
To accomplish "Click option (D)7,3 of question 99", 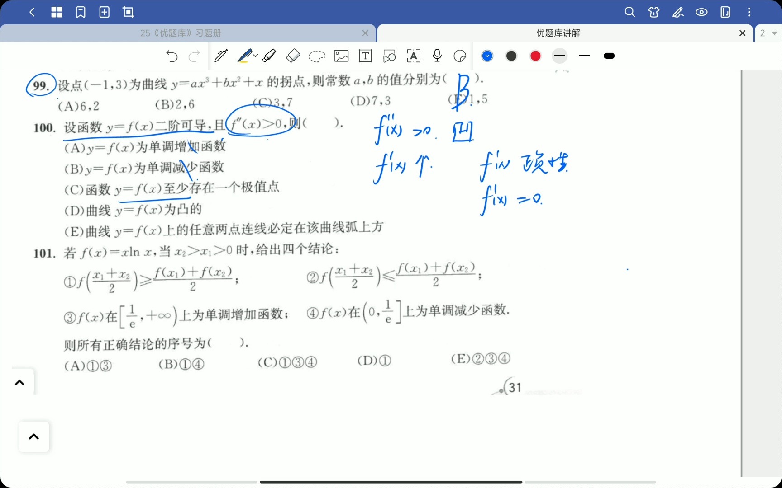I will pyautogui.click(x=371, y=101).
